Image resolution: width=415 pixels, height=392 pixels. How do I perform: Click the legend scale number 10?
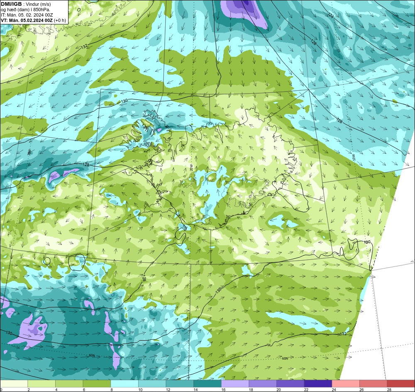click(x=140, y=390)
